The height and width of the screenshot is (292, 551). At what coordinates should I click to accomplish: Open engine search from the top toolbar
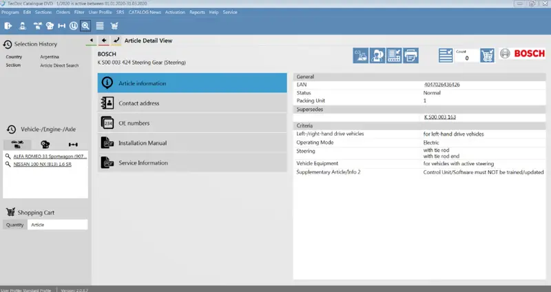(x=50, y=25)
